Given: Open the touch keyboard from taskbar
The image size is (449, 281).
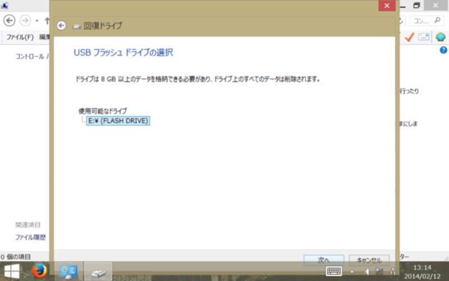Looking at the screenshot, I should click(334, 271).
